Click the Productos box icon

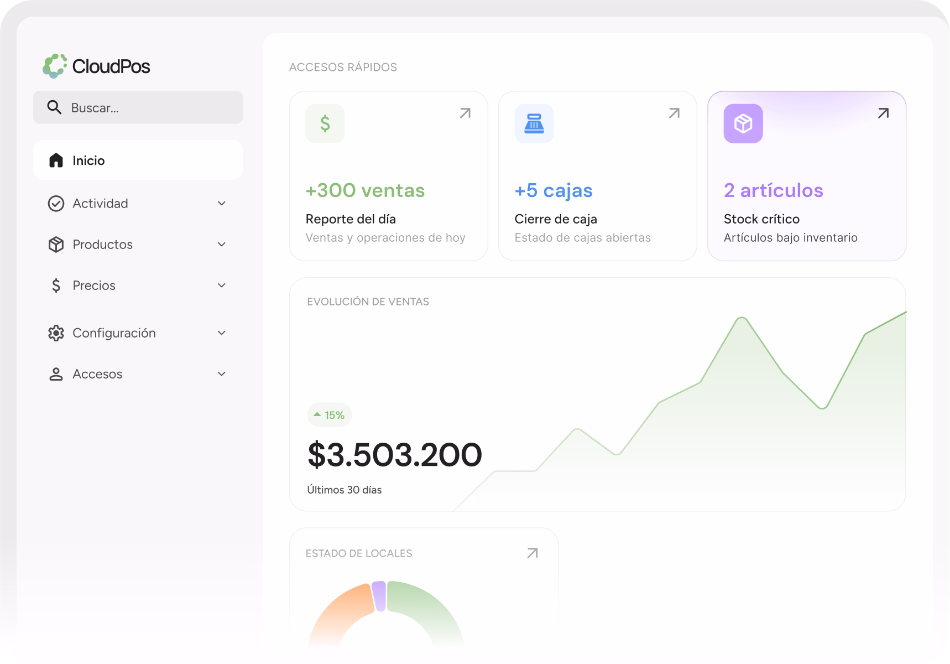click(x=56, y=245)
